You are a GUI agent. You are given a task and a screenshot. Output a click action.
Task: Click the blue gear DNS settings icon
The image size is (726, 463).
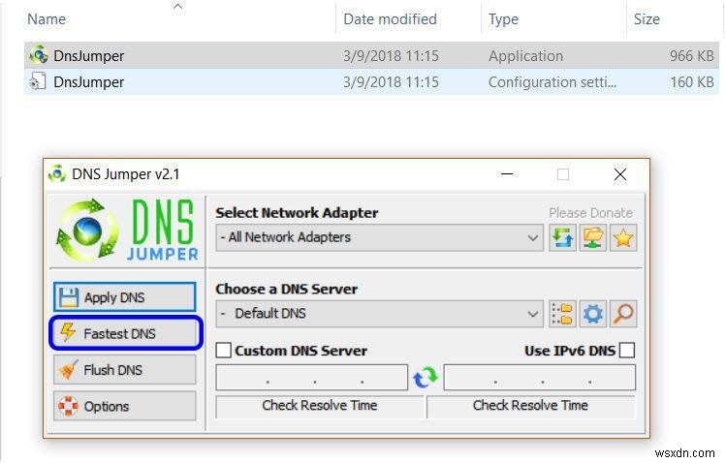point(593,314)
